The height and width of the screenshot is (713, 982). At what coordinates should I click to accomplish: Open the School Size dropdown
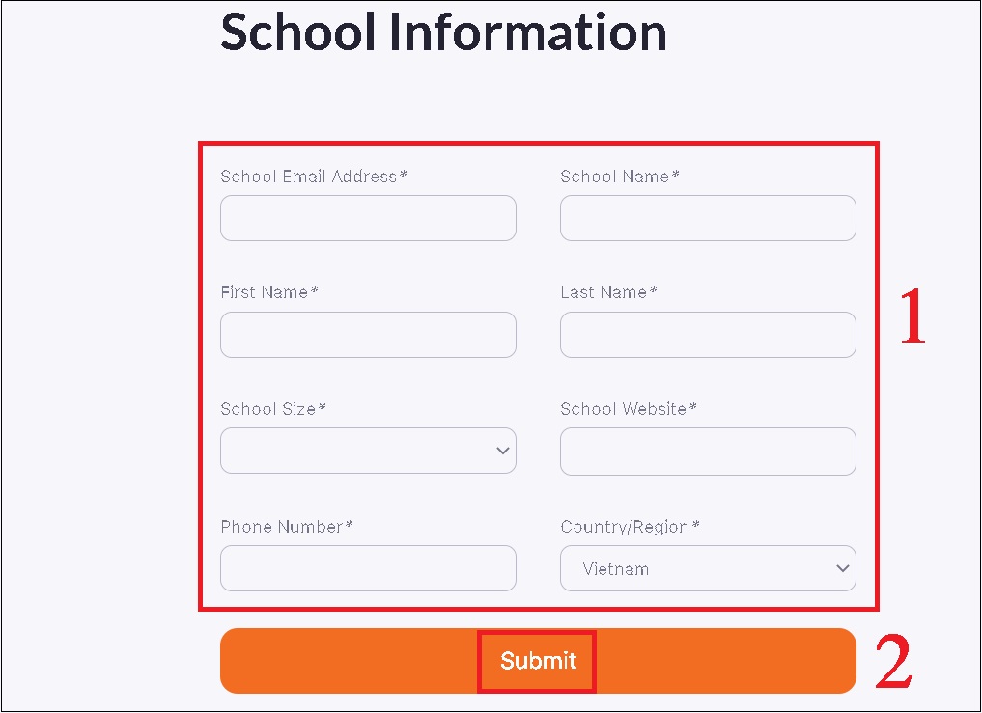click(x=367, y=451)
